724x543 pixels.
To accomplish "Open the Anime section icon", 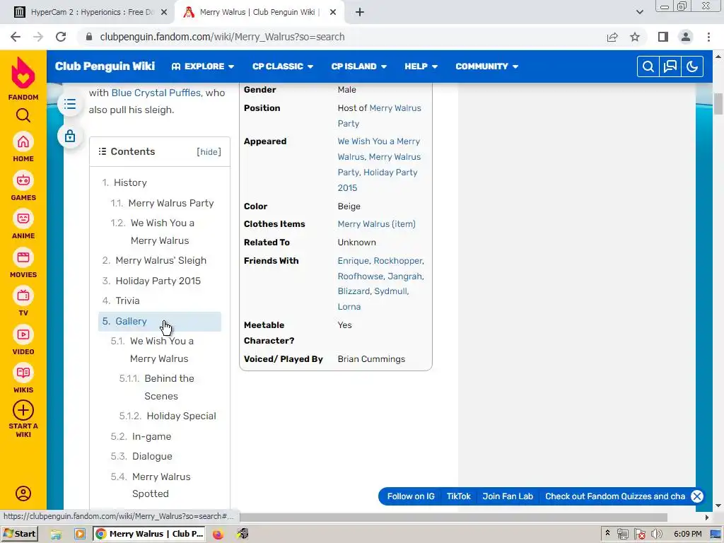I will click(23, 219).
